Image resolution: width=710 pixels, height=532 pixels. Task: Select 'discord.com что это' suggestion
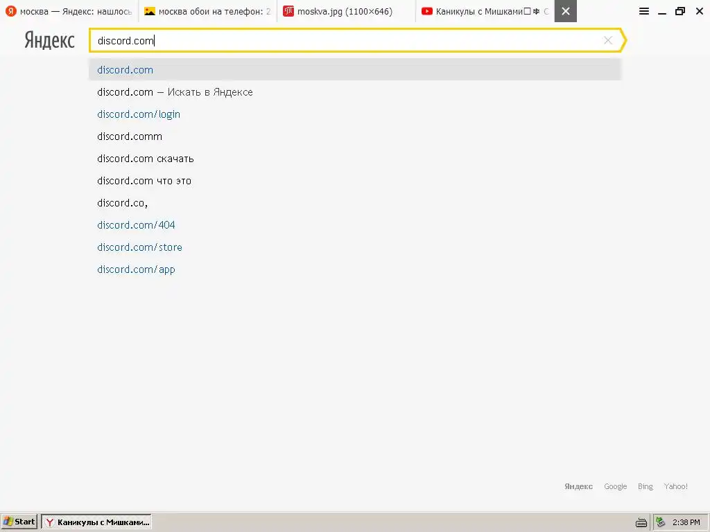click(x=355, y=181)
